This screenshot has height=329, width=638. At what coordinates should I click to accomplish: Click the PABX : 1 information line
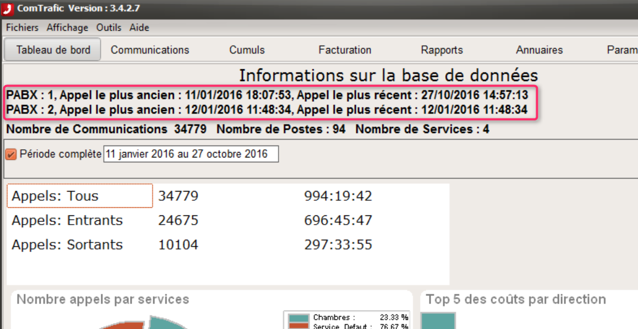(x=267, y=95)
